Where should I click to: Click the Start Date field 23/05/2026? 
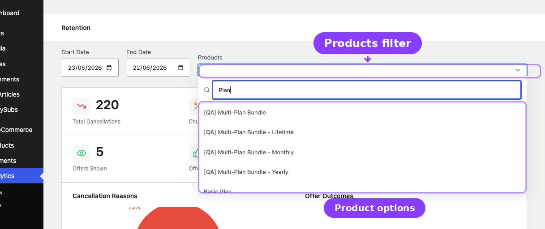90,68
